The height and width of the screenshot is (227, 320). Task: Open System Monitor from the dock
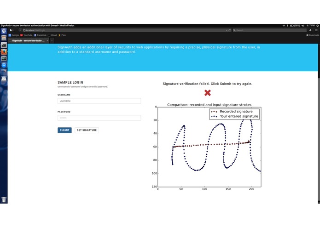click(x=4, y=59)
